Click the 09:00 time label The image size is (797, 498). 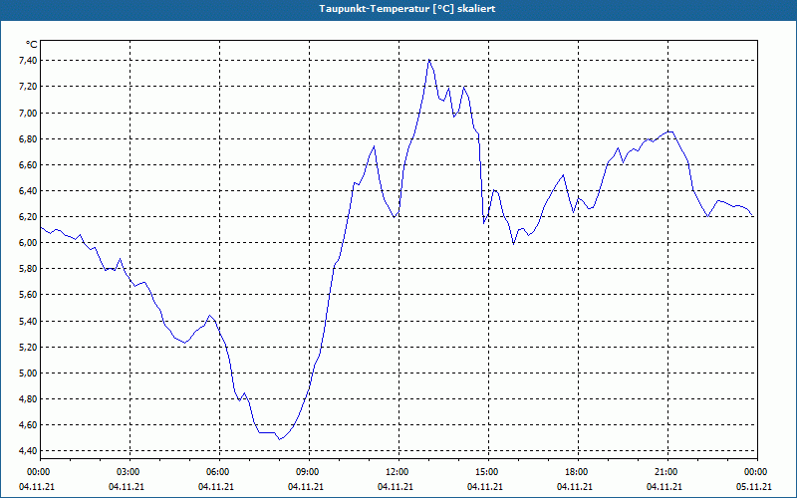pos(309,472)
